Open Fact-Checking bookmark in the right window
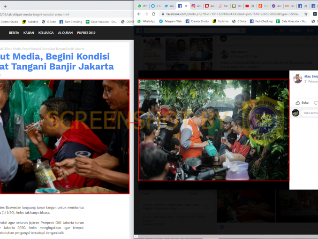The image size is (318, 239). click(261, 21)
